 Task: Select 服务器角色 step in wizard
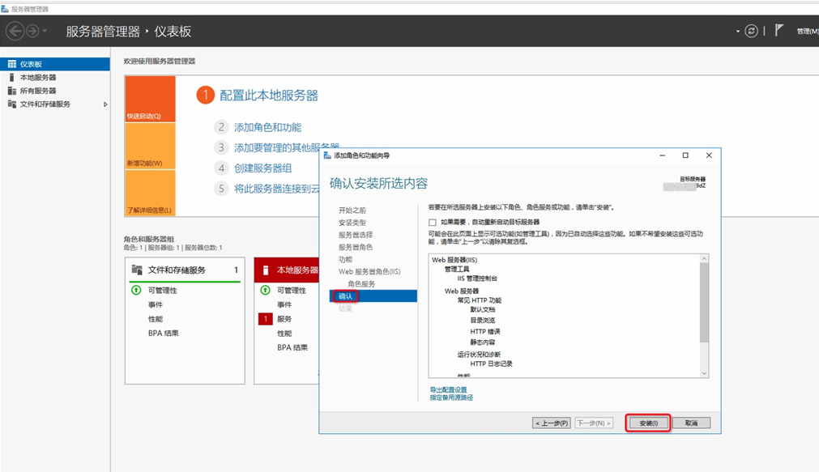click(x=356, y=247)
